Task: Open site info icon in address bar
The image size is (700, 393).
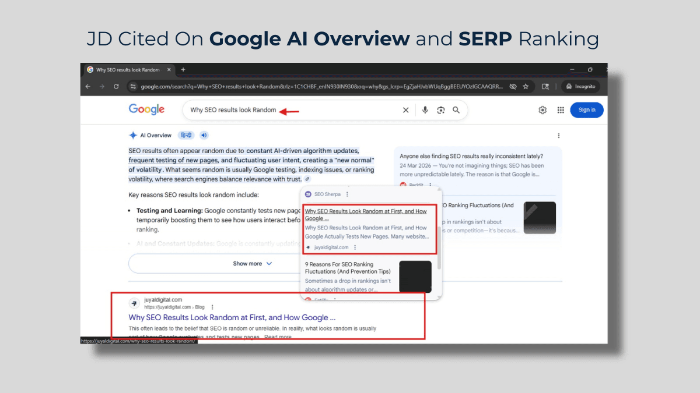Action: 133,86
